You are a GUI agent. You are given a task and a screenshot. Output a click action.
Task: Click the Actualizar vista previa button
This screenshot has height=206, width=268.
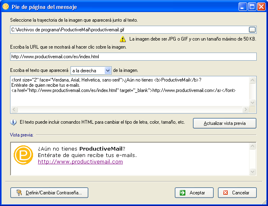point(224,123)
